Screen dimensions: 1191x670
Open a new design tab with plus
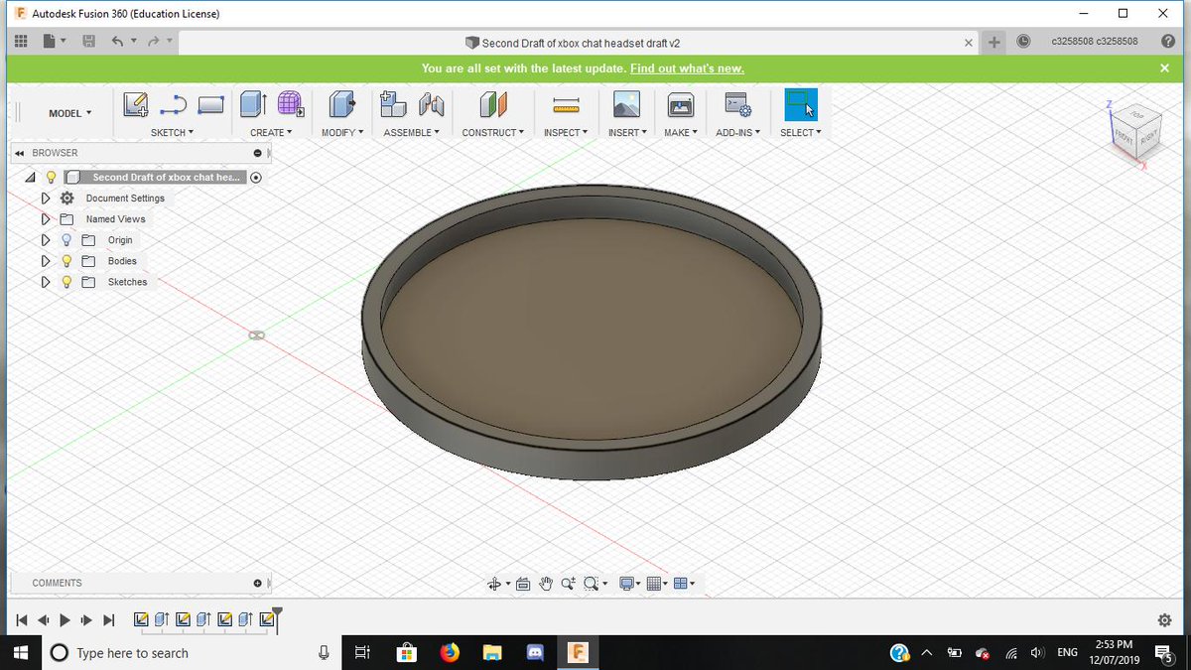pyautogui.click(x=994, y=42)
